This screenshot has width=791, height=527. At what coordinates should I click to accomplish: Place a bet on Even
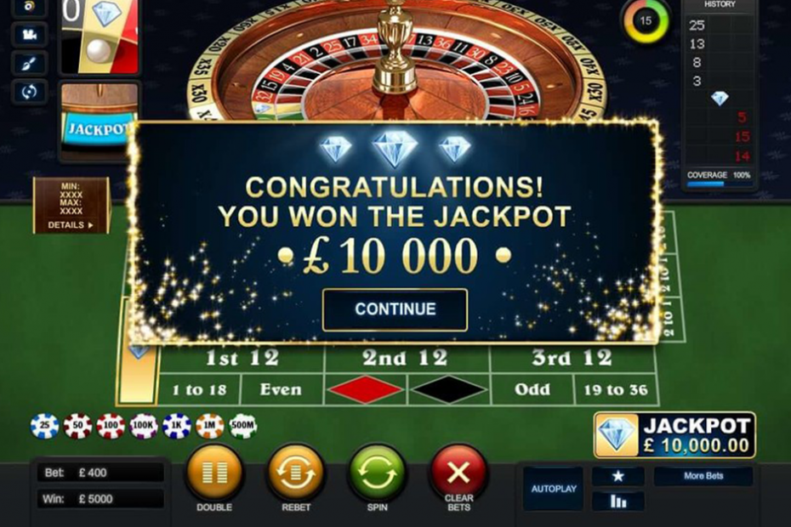tap(282, 390)
